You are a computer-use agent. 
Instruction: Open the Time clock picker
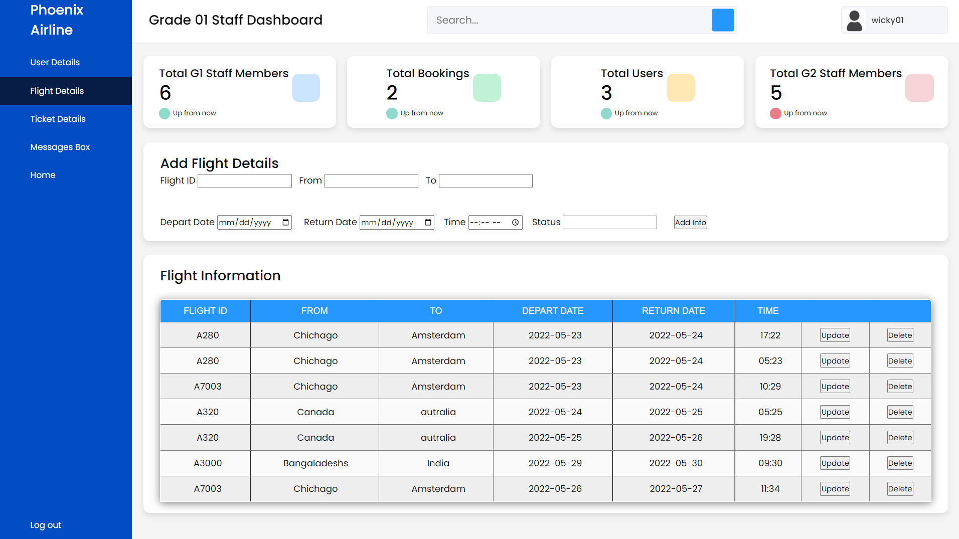pyautogui.click(x=515, y=223)
